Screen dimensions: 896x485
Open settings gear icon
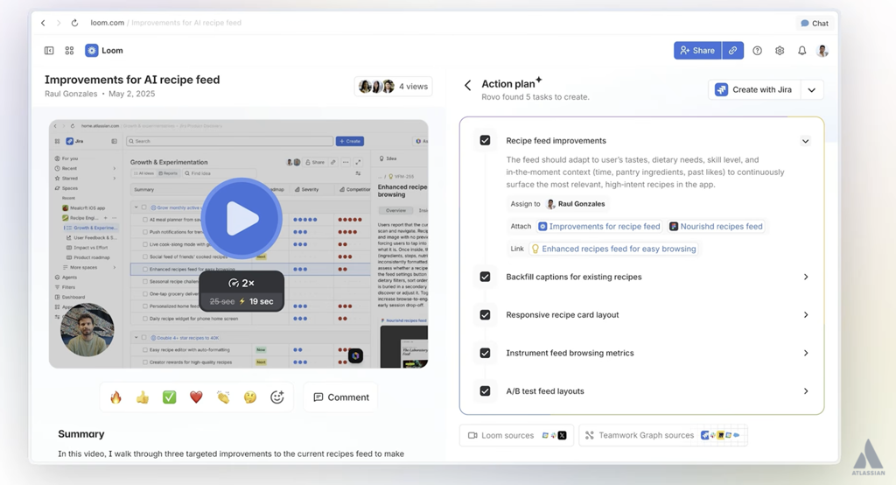780,50
